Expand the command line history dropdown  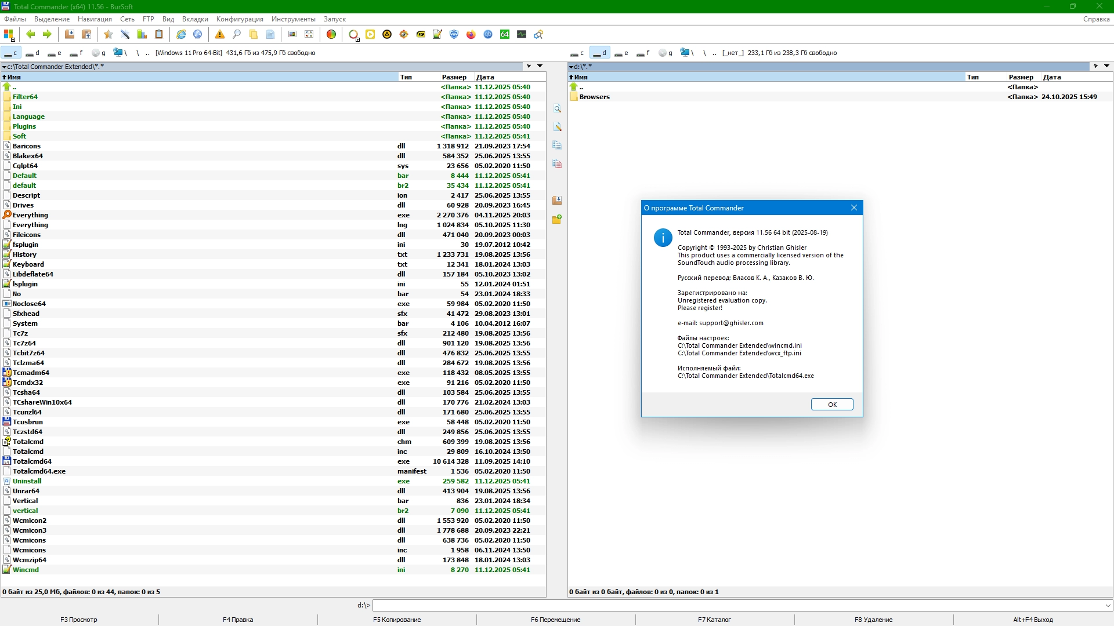1108,605
